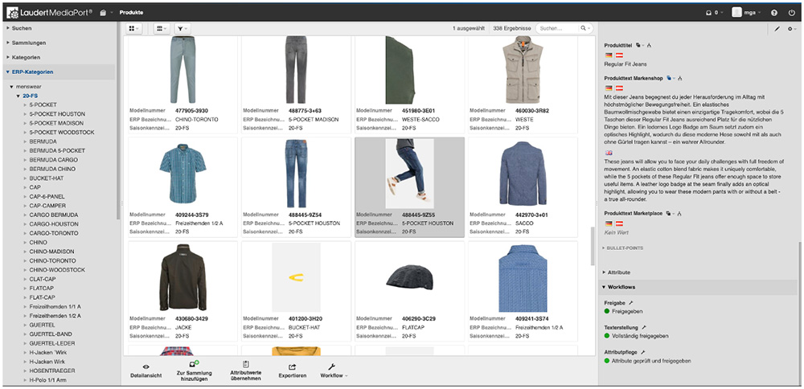Click the wrench icon next to Attributpflege
The image size is (804, 389).
pyautogui.click(x=642, y=352)
